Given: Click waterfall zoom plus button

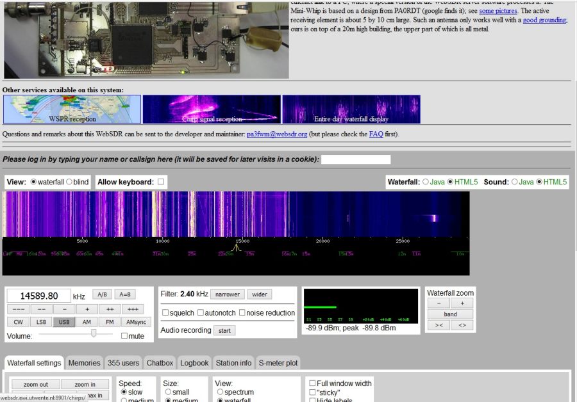Looking at the screenshot, I should 462,303.
